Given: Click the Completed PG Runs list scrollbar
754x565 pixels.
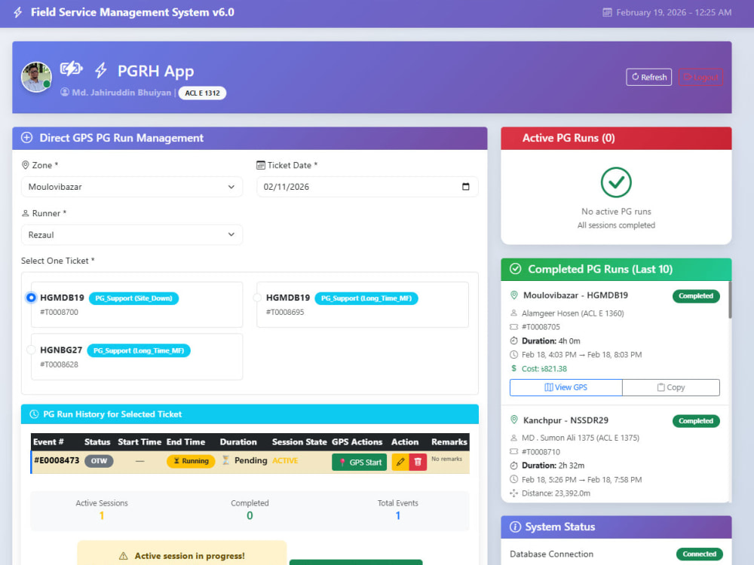Looking at the screenshot, I should pyautogui.click(x=729, y=300).
